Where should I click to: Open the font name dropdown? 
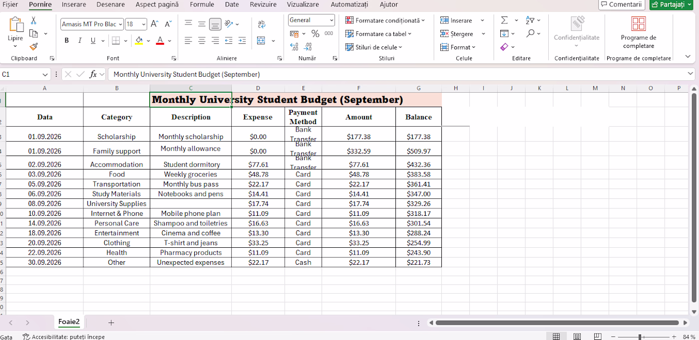pos(120,24)
